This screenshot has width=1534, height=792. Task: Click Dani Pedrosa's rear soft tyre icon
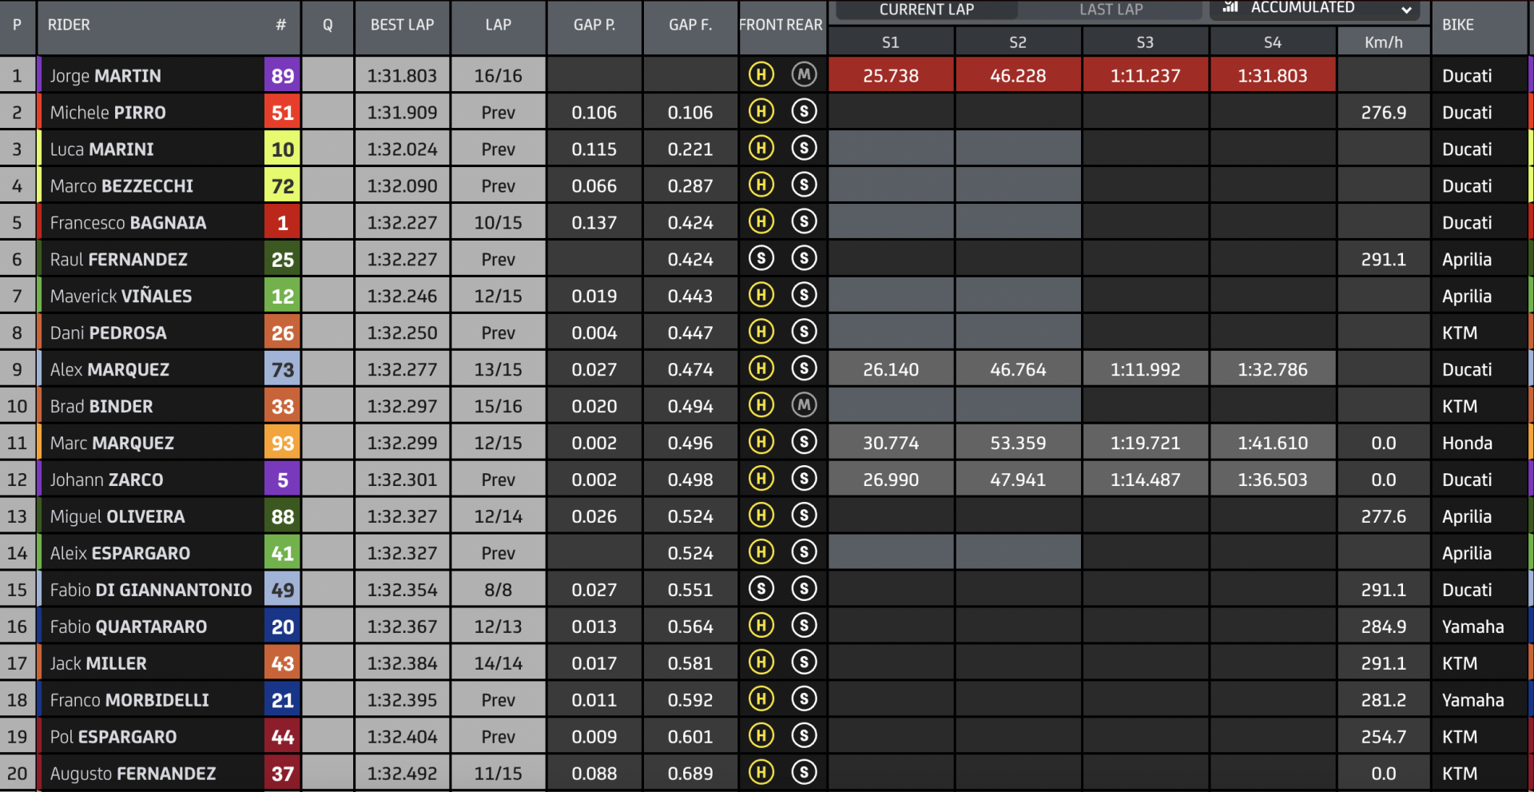(804, 332)
